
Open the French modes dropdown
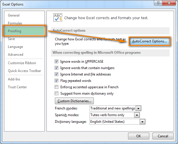(139, 108)
